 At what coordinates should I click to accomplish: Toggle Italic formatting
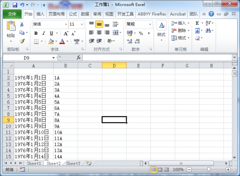[44, 33]
